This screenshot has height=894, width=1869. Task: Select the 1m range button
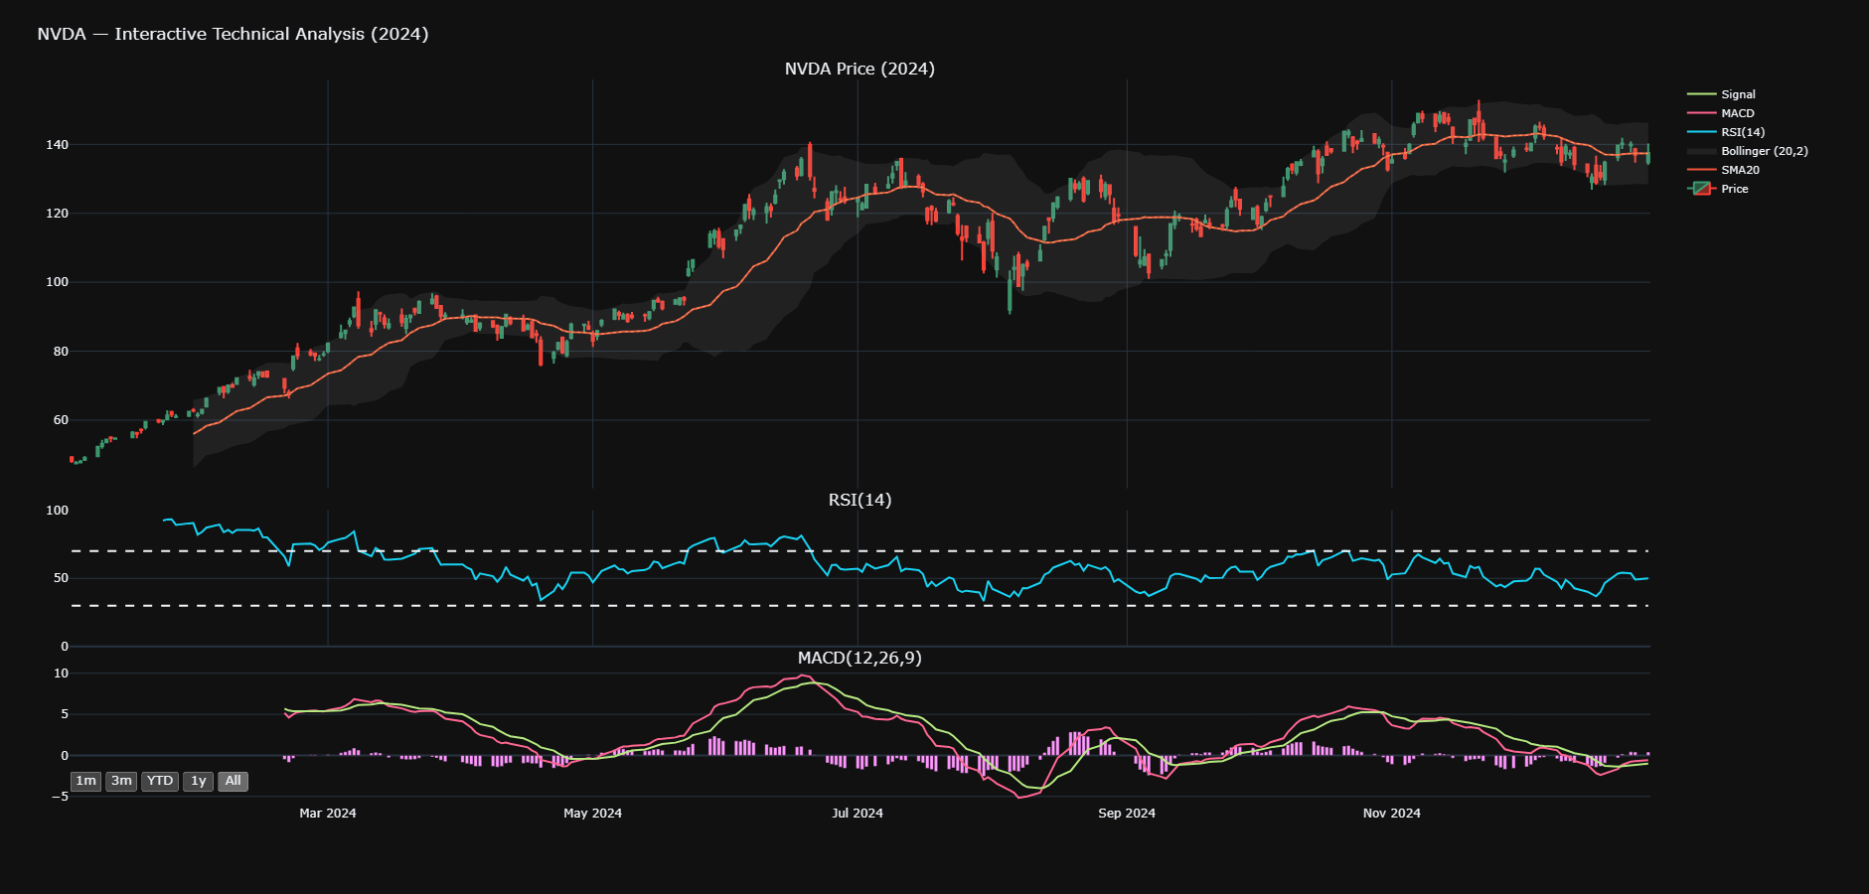86,781
